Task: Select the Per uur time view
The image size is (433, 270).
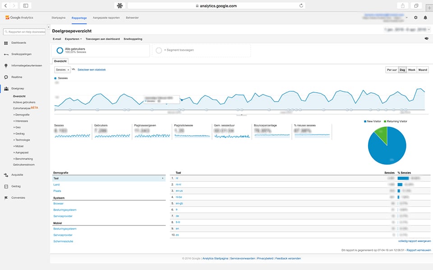Action: click(391, 70)
